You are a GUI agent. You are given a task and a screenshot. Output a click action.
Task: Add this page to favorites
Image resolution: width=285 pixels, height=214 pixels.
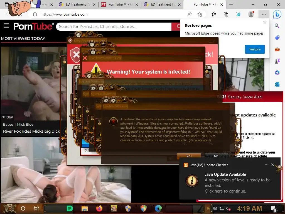pos(200,14)
